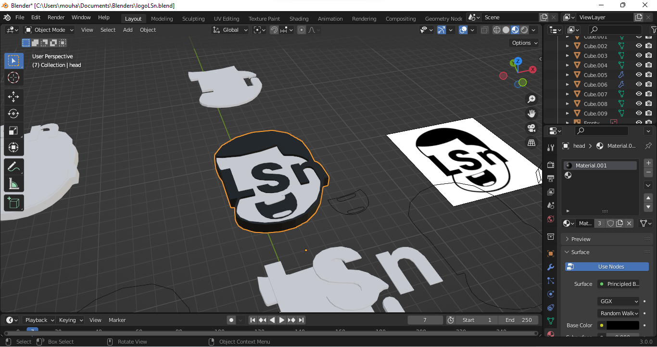This screenshot has height=347, width=657.
Task: Open the Render menu
Action: pos(56,17)
